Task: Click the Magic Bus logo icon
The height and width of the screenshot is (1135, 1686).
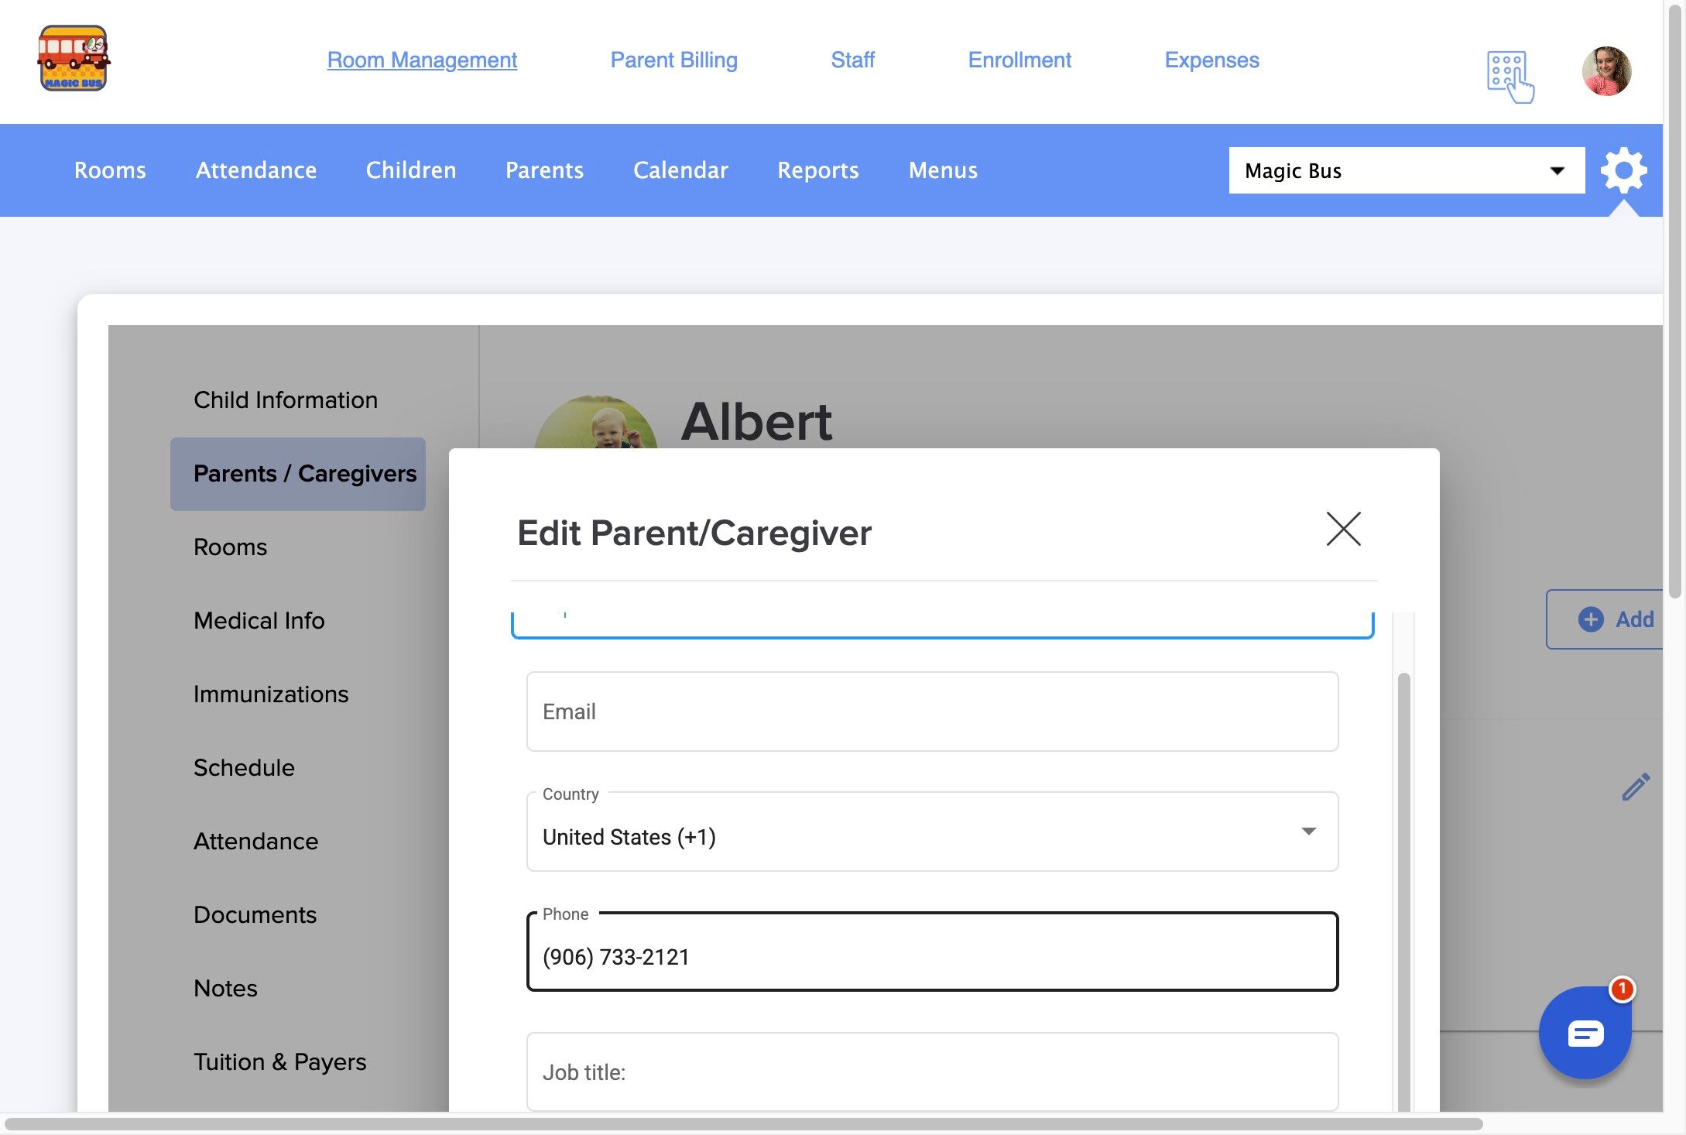Action: [x=74, y=59]
